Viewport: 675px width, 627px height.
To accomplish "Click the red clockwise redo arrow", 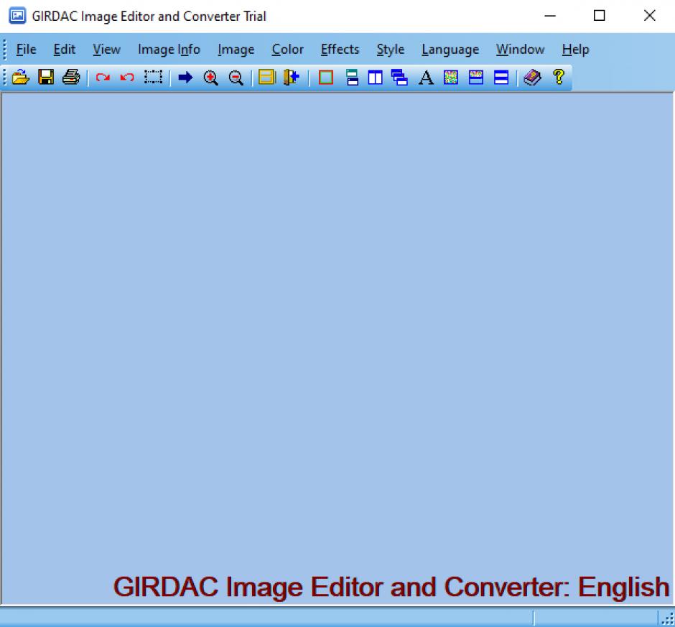I will coord(103,78).
